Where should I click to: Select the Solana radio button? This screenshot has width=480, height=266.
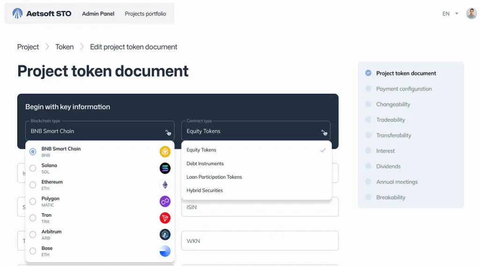33,168
